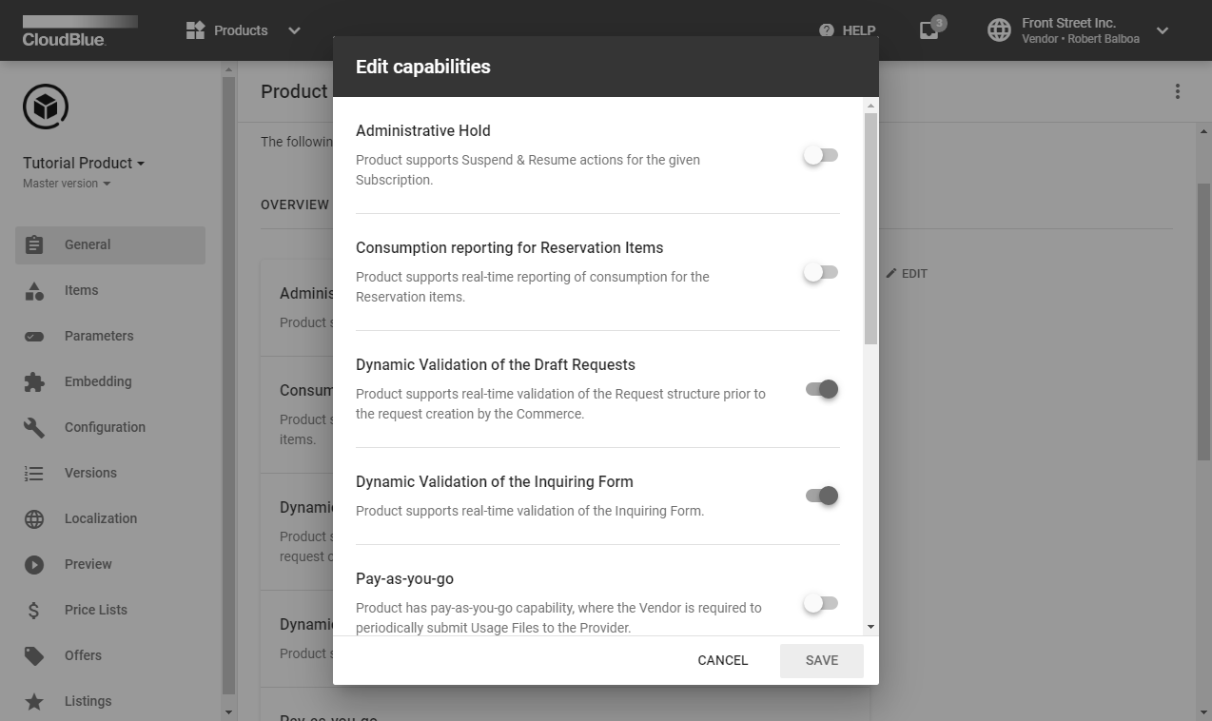
Task: Open the Embedding section
Action: coord(98,381)
